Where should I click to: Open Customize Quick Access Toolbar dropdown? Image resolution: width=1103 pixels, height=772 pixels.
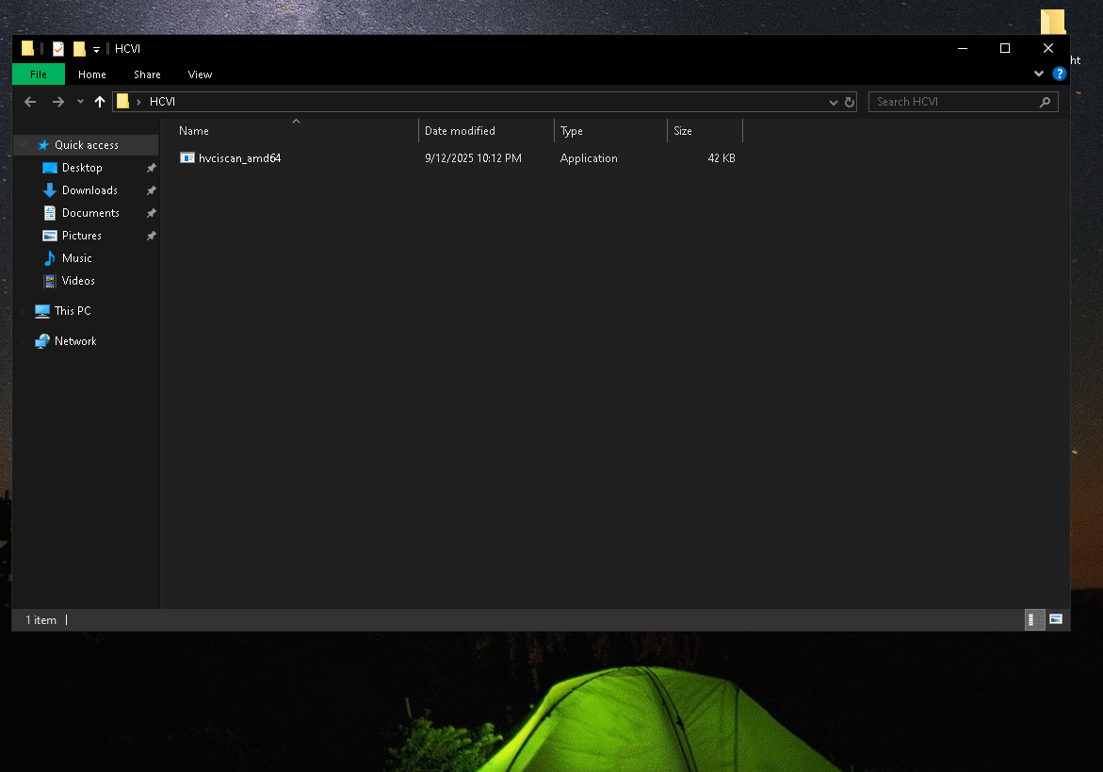pos(96,49)
